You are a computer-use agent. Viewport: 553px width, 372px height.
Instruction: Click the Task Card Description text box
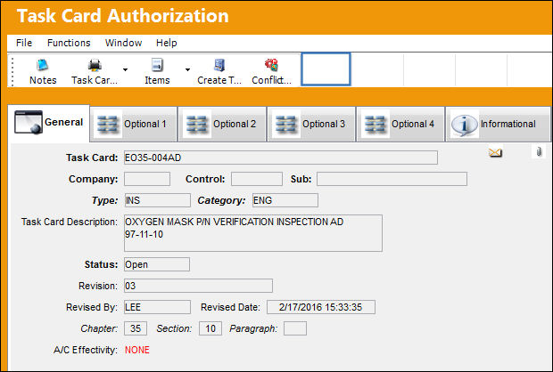(x=253, y=233)
